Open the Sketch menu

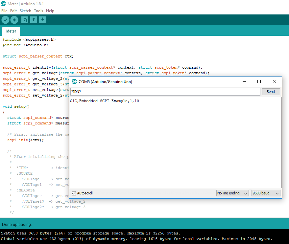(x=25, y=11)
